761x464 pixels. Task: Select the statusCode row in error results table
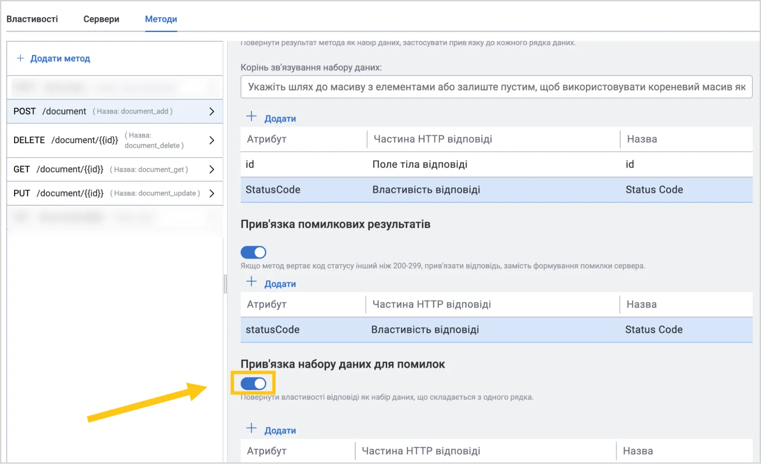(x=496, y=330)
